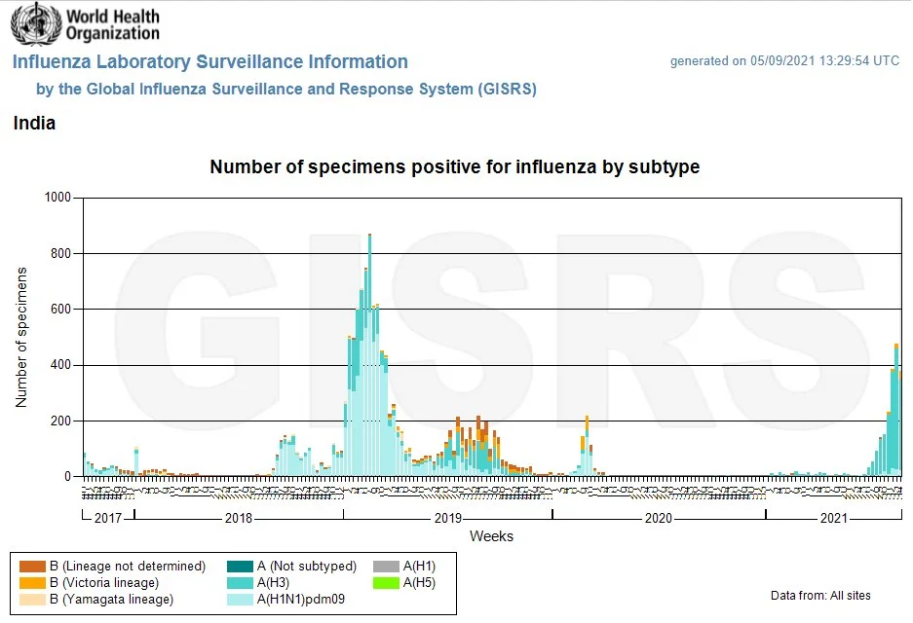
Task: Select the 2020 year marker on axis
Action: [x=659, y=518]
